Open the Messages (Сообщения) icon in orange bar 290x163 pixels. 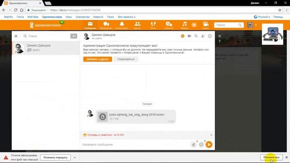tap(90, 25)
